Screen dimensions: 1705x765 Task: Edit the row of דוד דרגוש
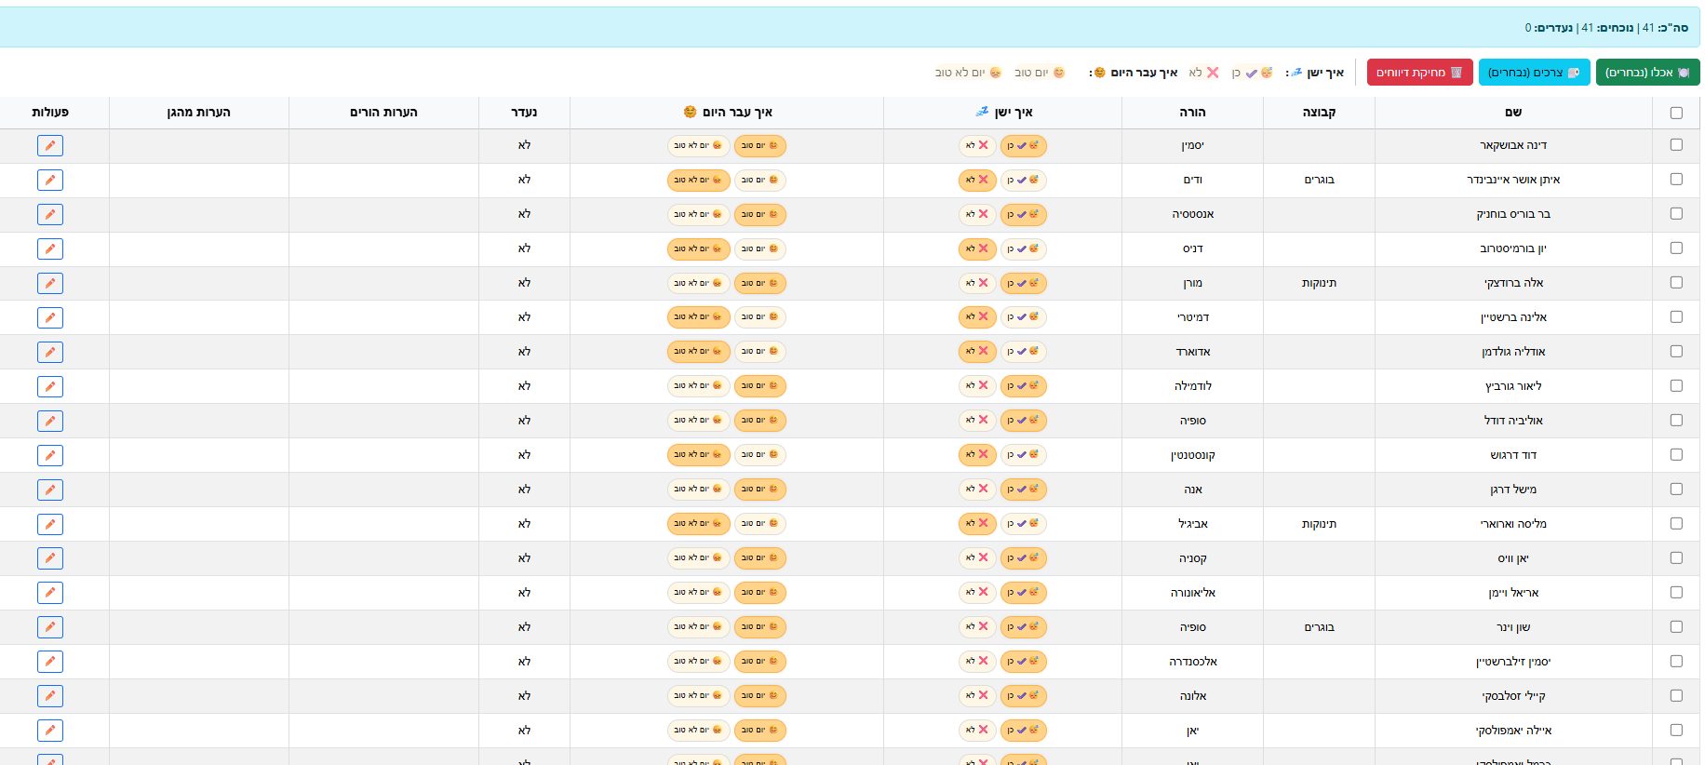(50, 455)
